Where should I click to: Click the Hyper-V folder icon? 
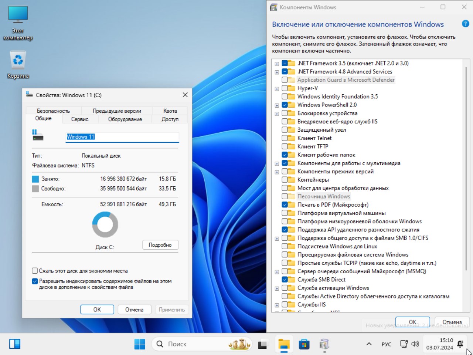click(x=292, y=88)
